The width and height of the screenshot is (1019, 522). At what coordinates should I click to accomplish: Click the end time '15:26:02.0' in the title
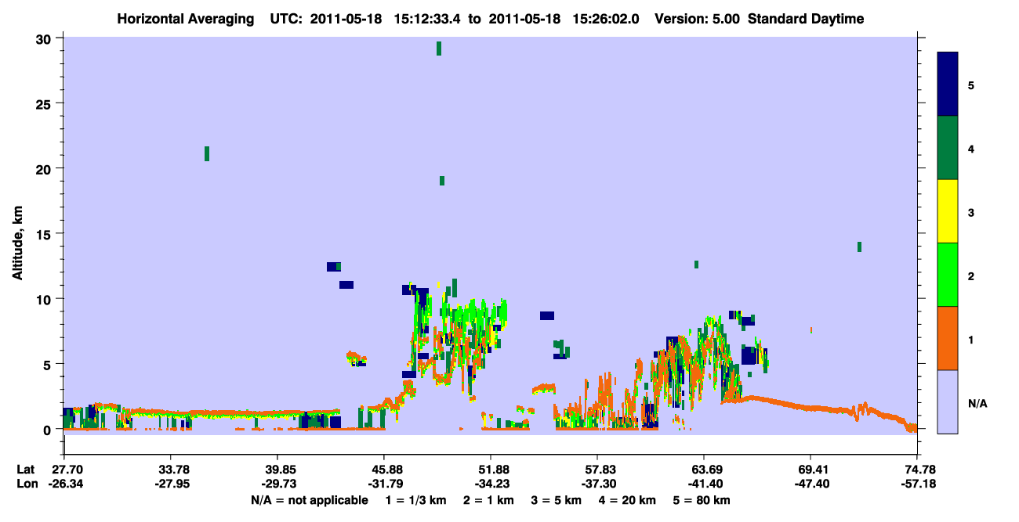point(606,19)
